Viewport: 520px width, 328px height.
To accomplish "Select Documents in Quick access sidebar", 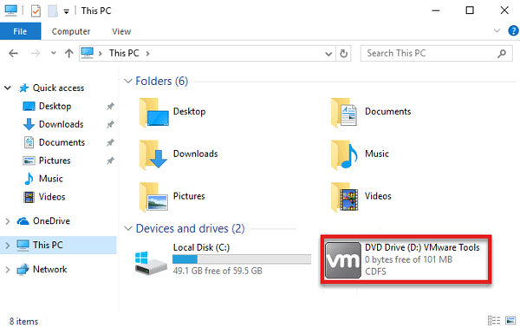I will [x=62, y=142].
